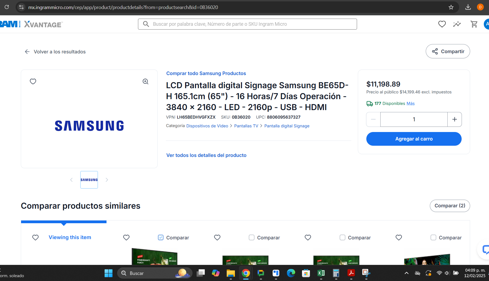Check the last Comparar checkbox on the right

tap(433, 237)
